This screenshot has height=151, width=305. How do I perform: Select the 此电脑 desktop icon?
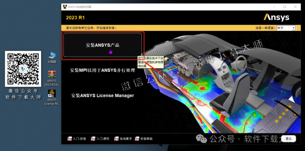point(52,58)
